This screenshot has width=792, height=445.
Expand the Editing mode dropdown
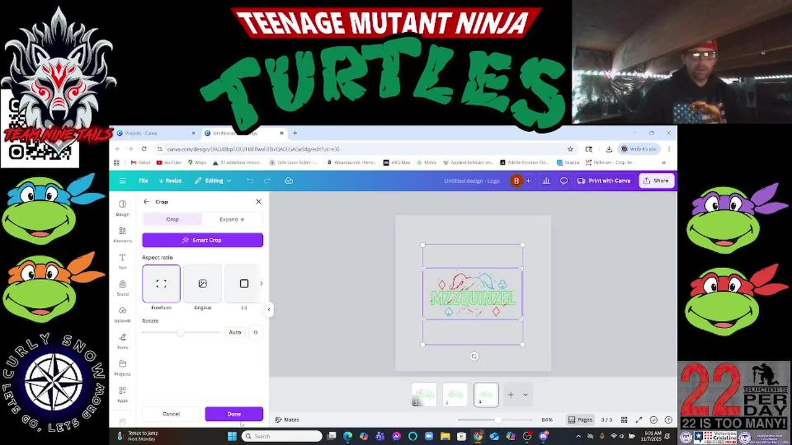pos(213,180)
